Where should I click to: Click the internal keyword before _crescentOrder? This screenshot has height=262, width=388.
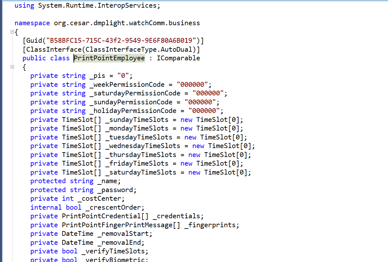point(46,207)
